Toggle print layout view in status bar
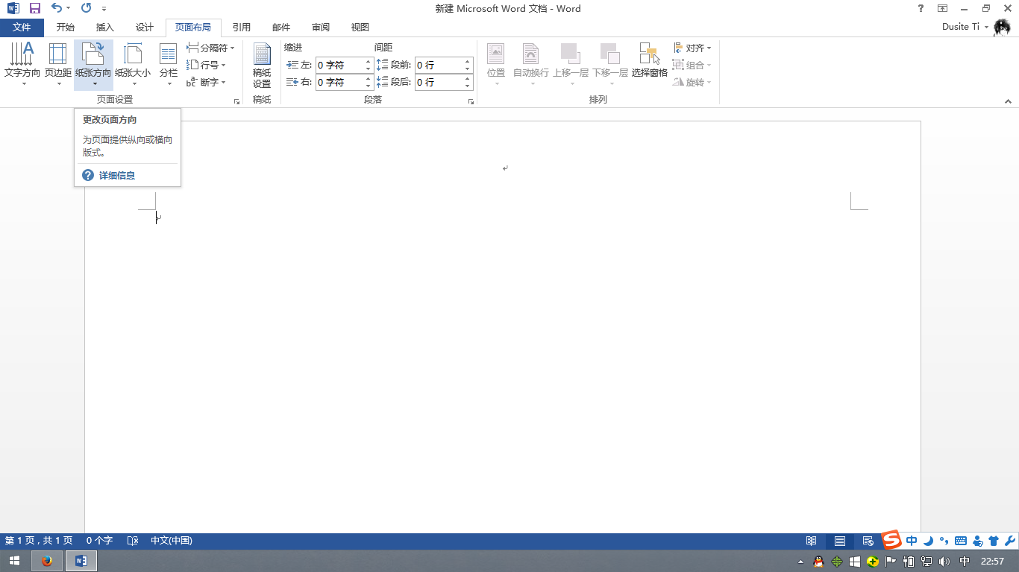This screenshot has width=1019, height=572. (x=840, y=541)
